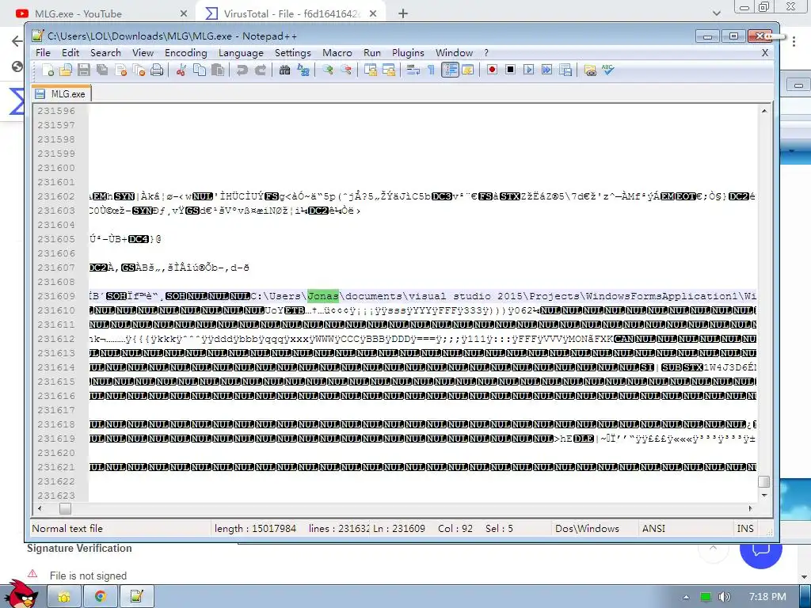This screenshot has height=608, width=811.
Task: Open the View menu
Action: 143,53
